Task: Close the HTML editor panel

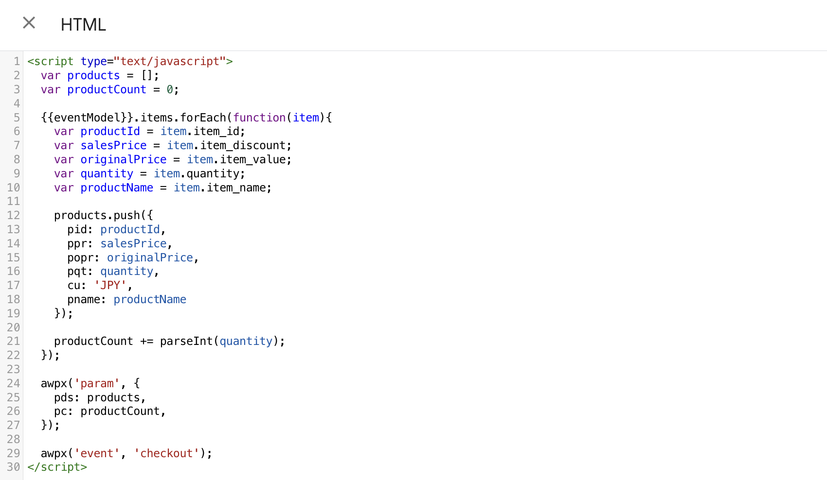Action: pyautogui.click(x=29, y=23)
